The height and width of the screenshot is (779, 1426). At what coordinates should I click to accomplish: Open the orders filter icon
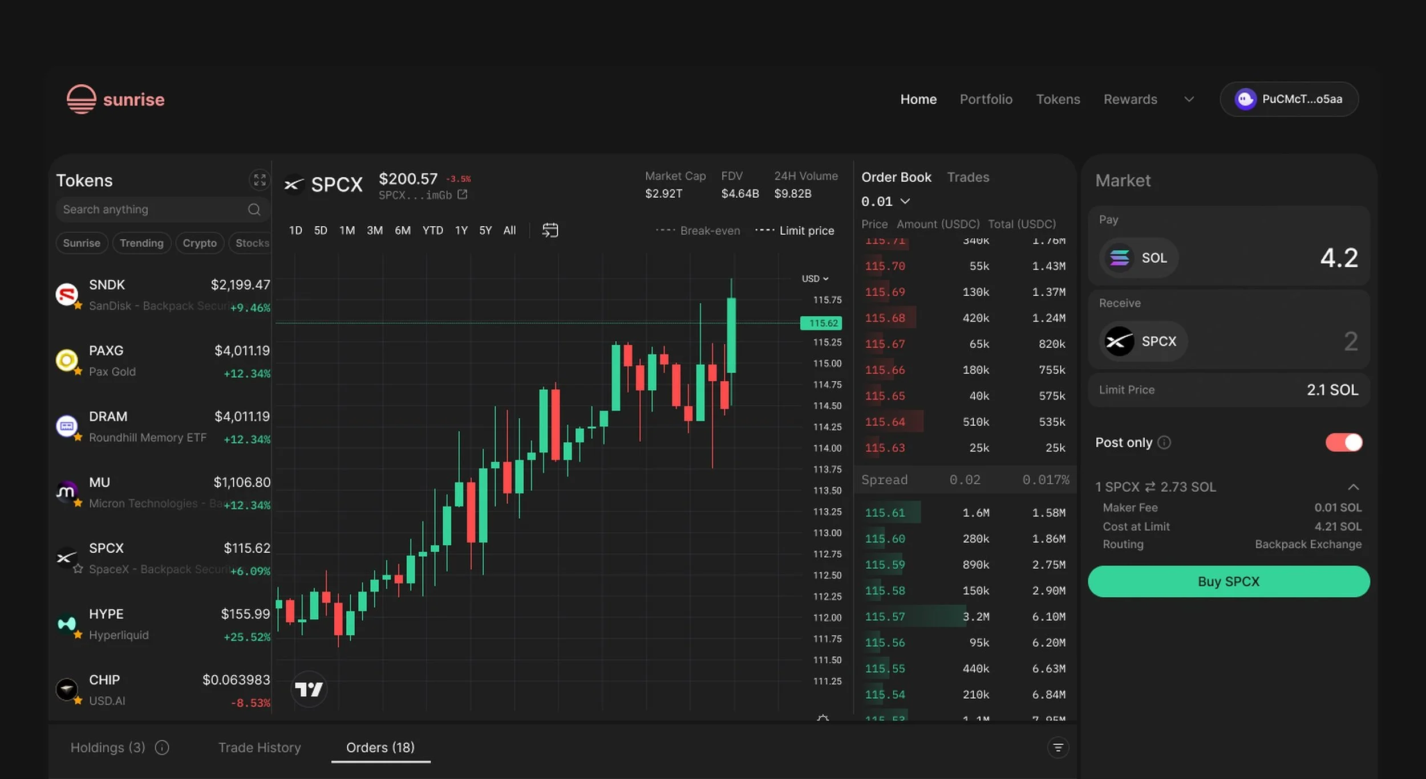click(x=1058, y=748)
